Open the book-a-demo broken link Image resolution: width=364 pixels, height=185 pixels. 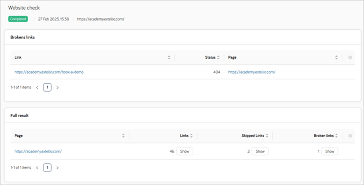coord(49,72)
